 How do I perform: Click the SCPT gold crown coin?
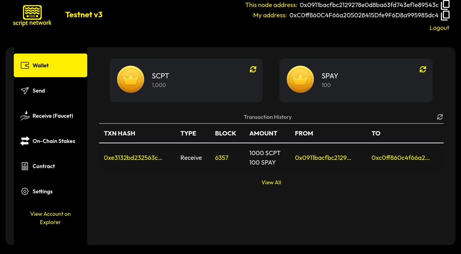click(x=131, y=80)
